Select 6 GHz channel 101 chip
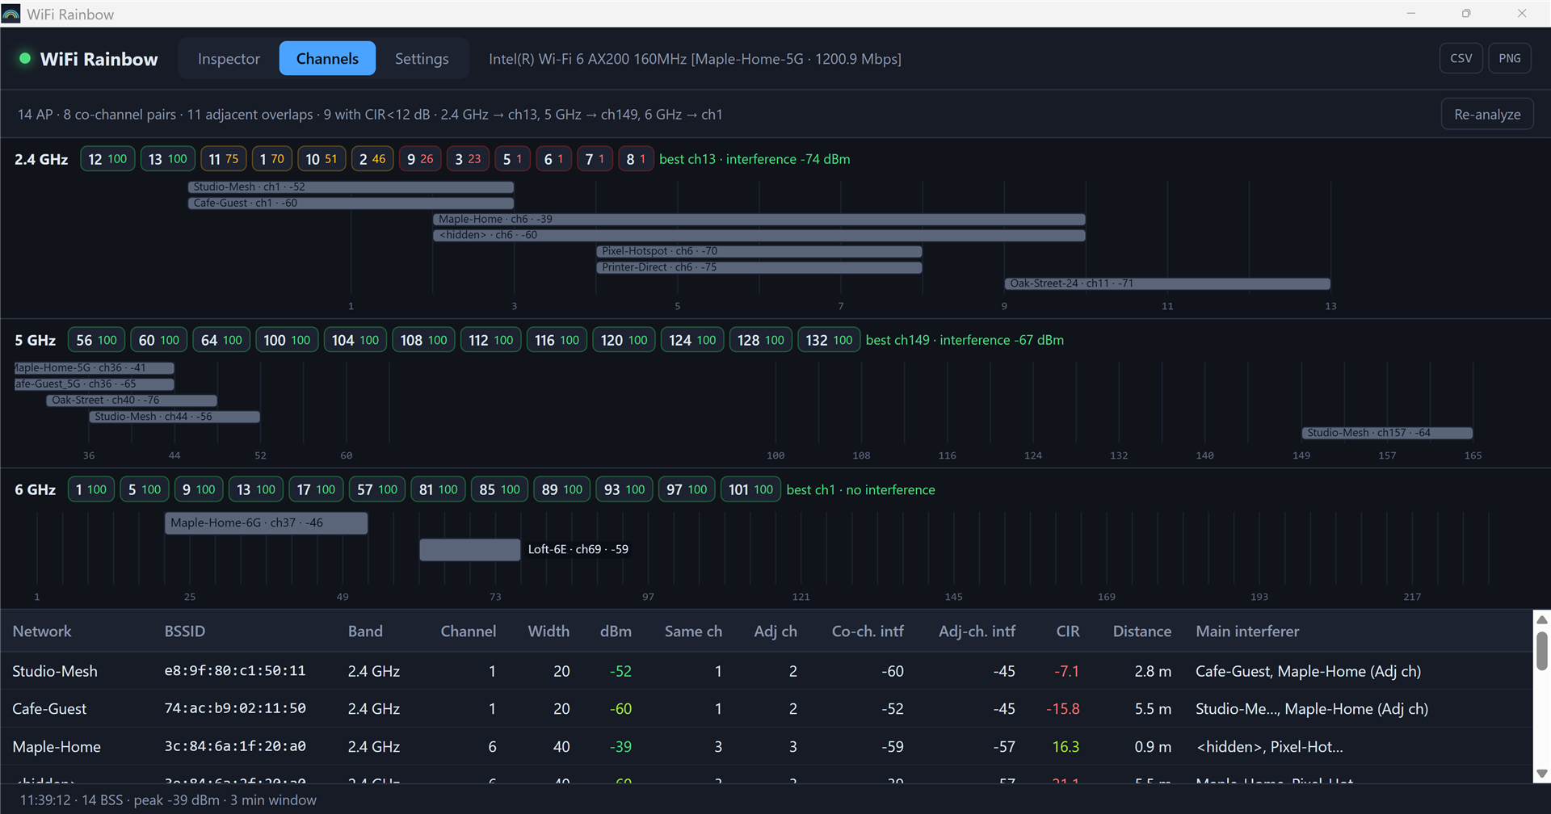 (x=750, y=489)
